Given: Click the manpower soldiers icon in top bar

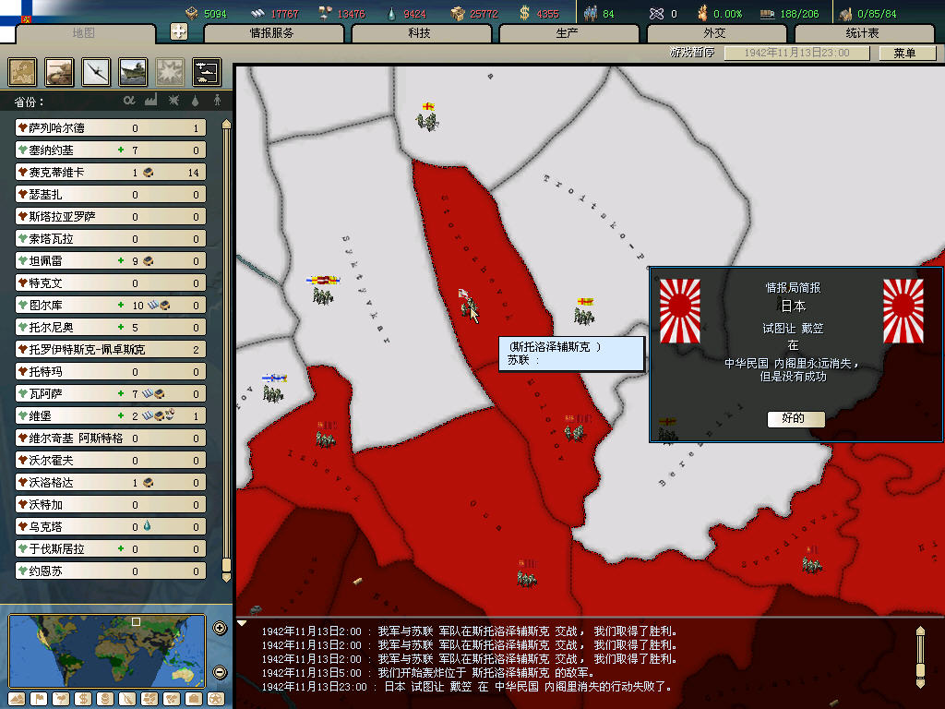Looking at the screenshot, I should point(591,13).
